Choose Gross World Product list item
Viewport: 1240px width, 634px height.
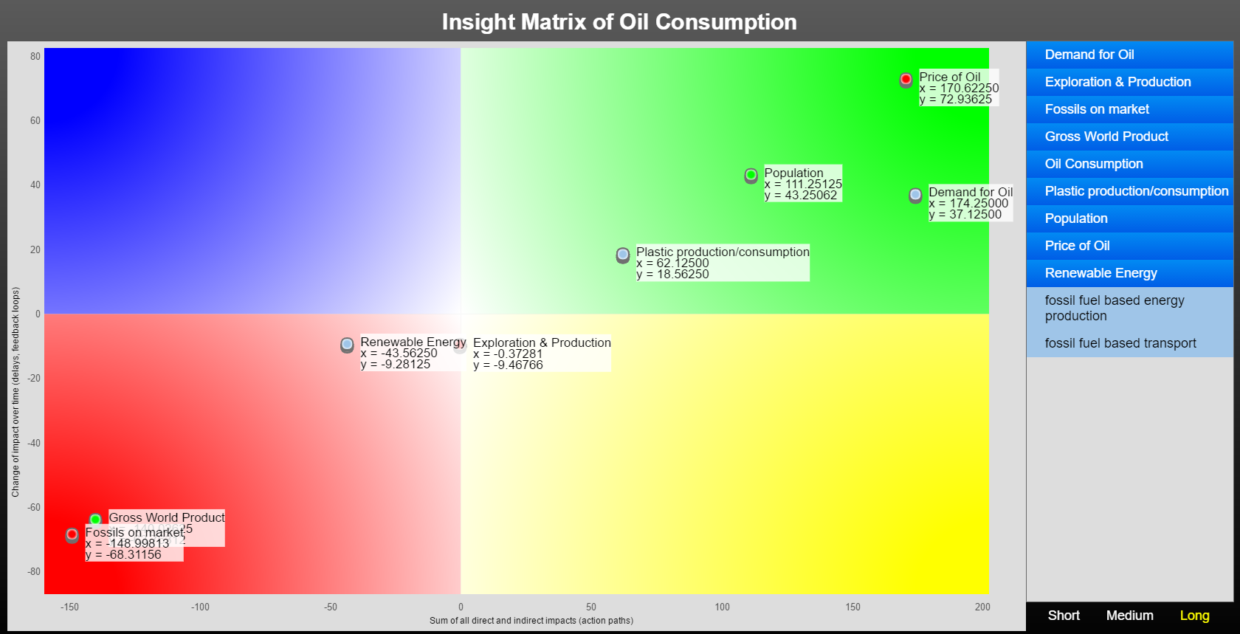coord(1130,137)
